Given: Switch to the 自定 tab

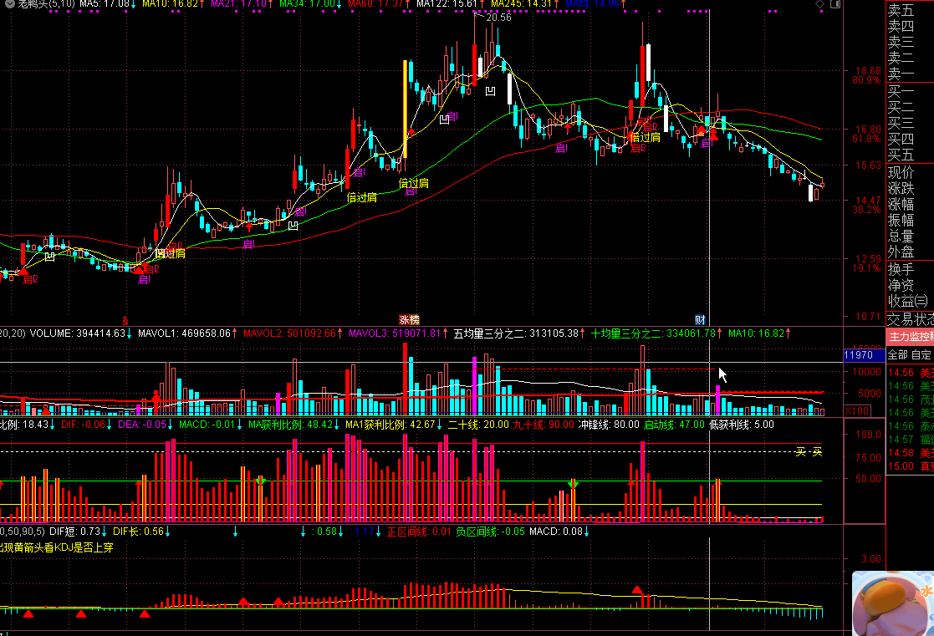Looking at the screenshot, I should coord(921,355).
